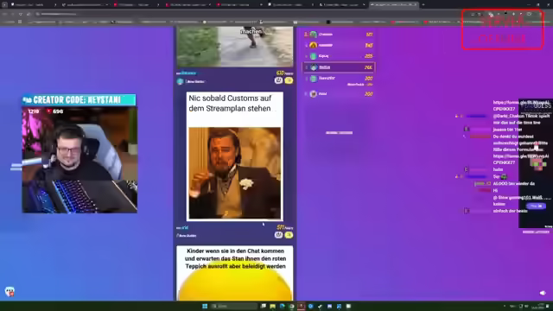Screen dimensions: 553x311
Task: Open the Windows Start menu
Action: (205, 306)
